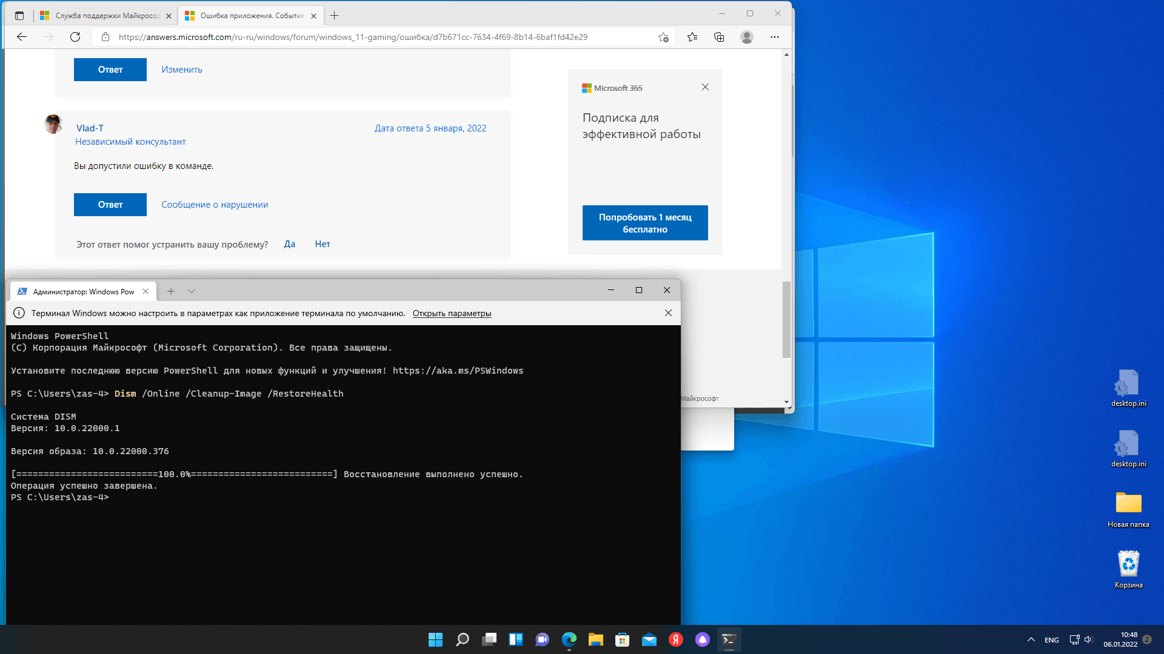1164x654 pixels.
Task: Click the top Ответ button
Action: click(110, 70)
